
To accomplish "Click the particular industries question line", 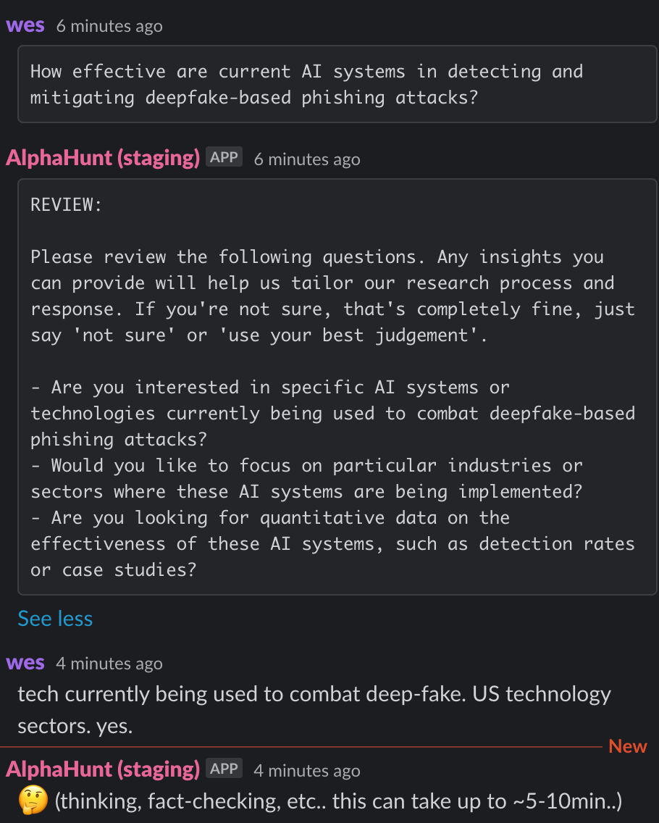I will click(307, 479).
